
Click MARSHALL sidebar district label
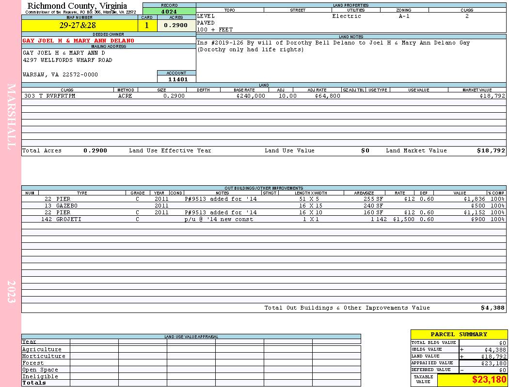tap(11, 117)
